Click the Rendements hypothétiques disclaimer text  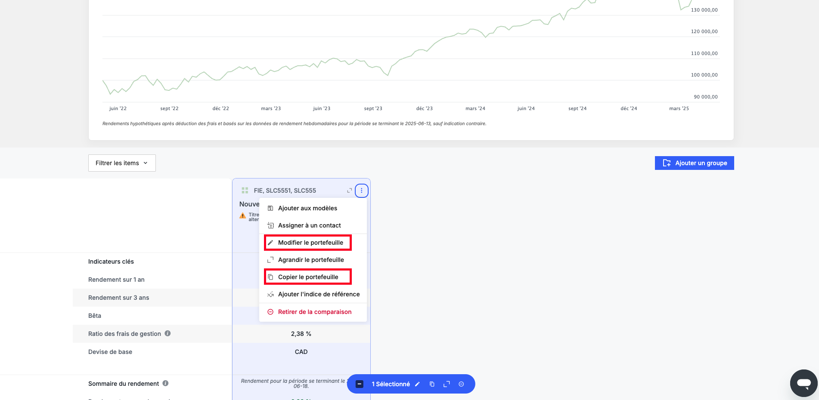coord(295,123)
